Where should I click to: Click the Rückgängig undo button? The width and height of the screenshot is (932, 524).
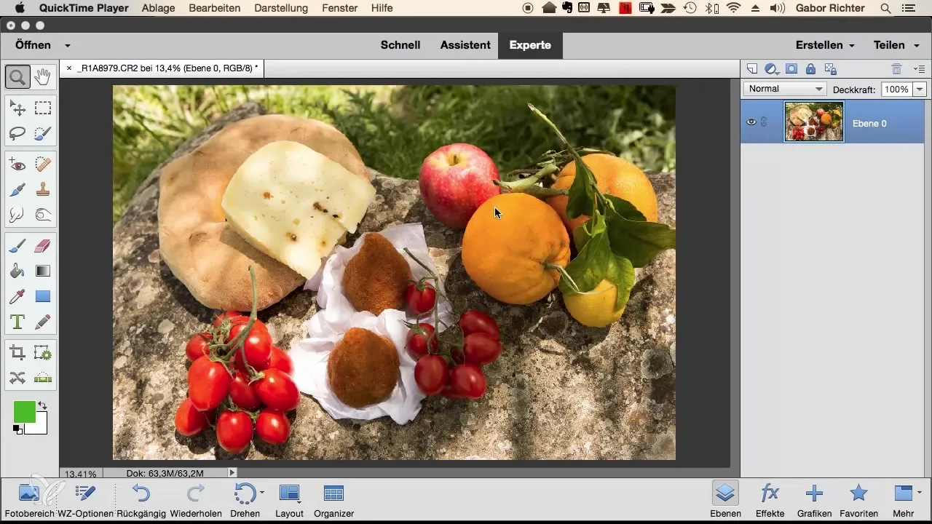(x=141, y=499)
